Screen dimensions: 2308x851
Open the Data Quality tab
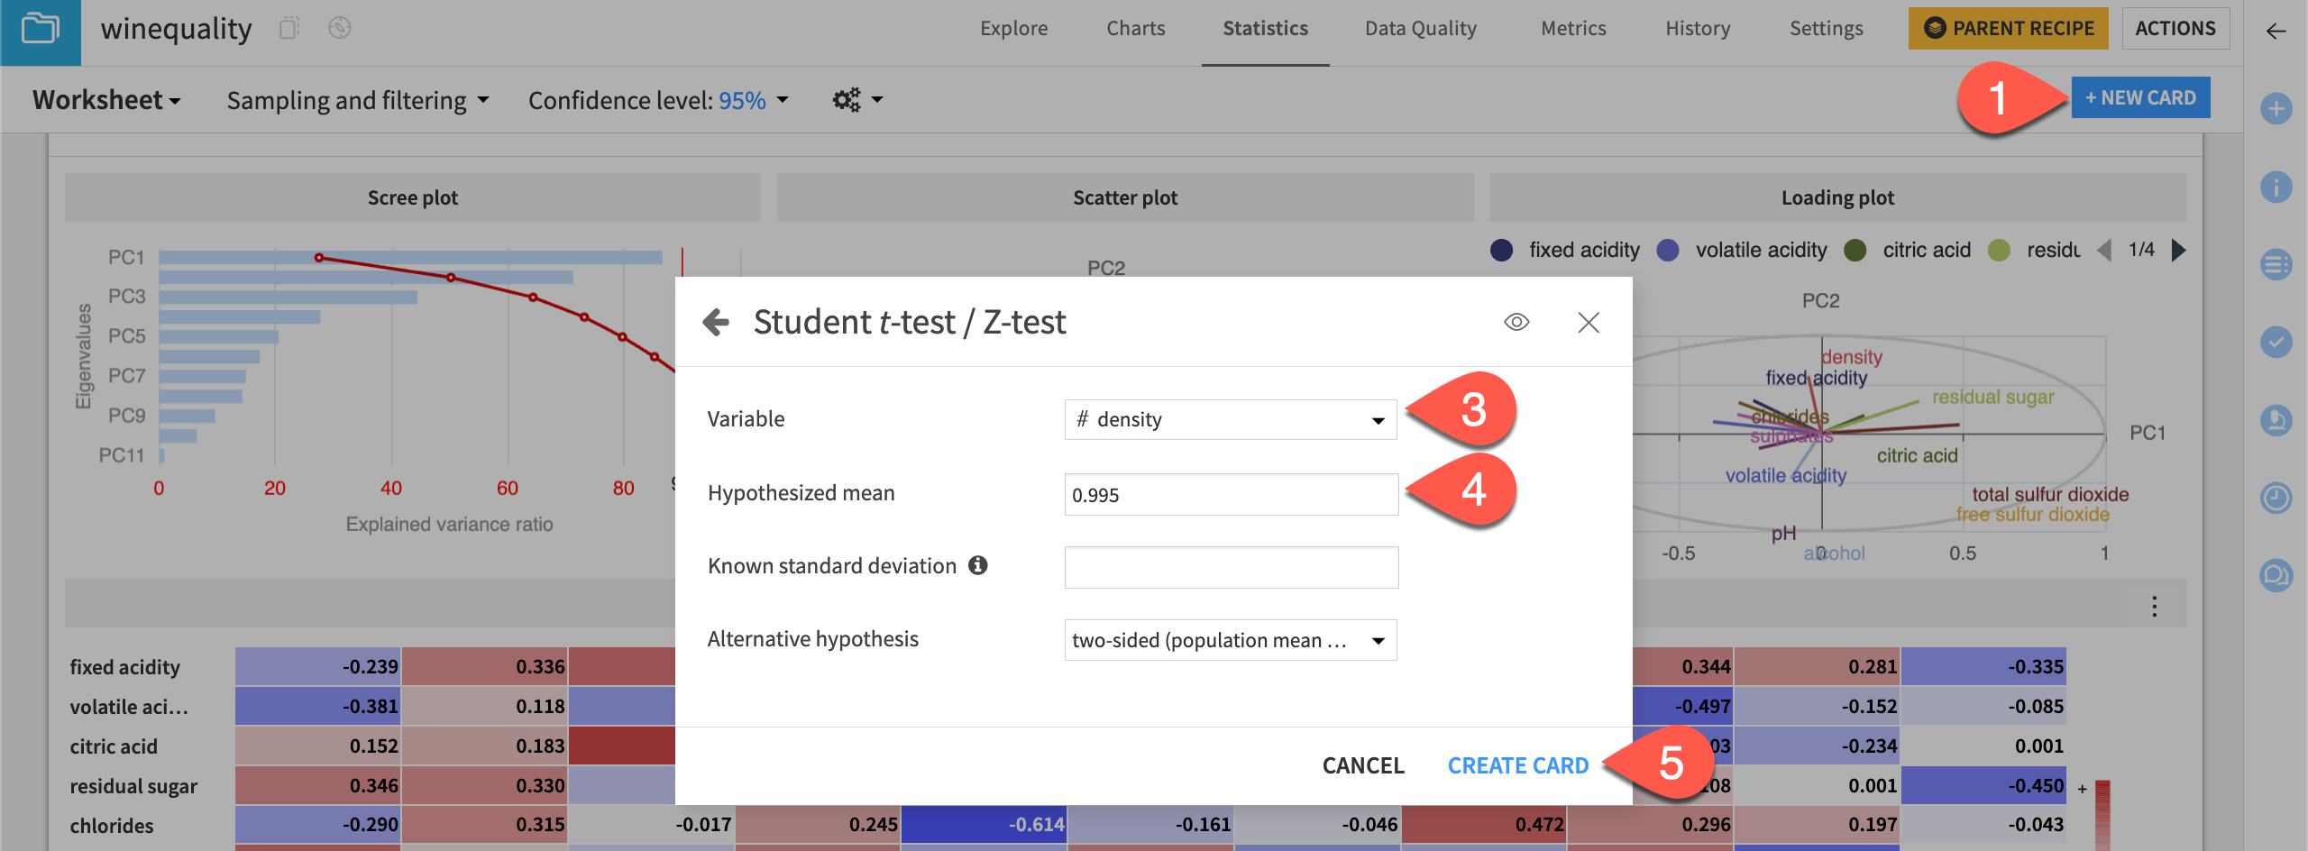[1420, 28]
